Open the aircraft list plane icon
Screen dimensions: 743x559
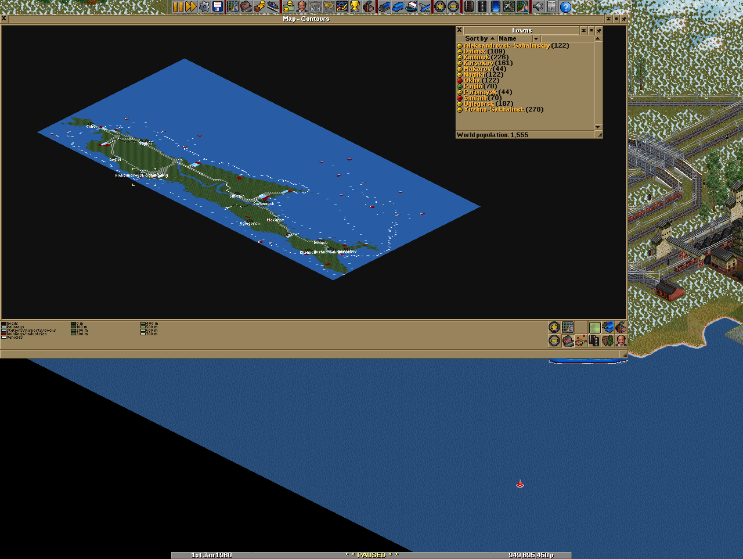(425, 7)
